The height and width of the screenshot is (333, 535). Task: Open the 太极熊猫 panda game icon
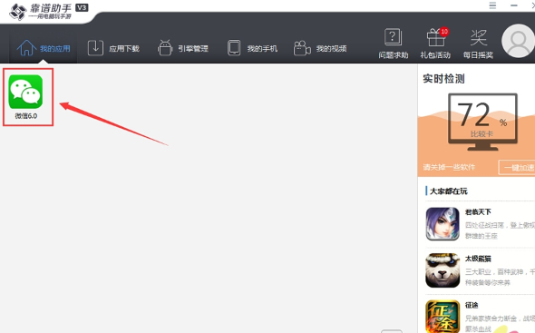tap(443, 270)
